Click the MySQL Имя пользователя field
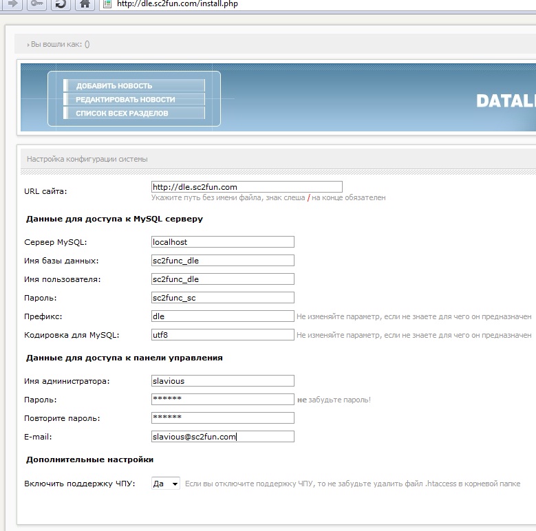The width and height of the screenshot is (536, 531). tap(222, 279)
